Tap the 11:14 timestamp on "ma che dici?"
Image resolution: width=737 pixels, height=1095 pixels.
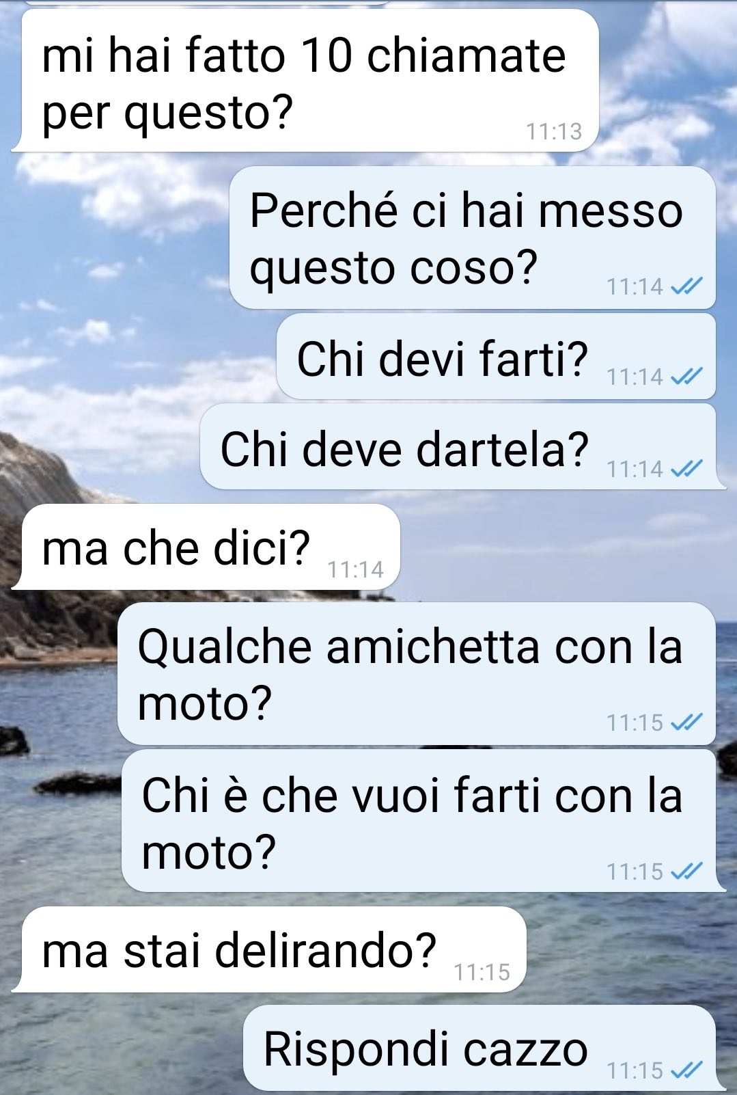click(x=356, y=569)
